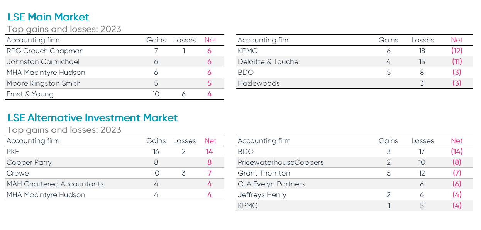Click the Johnston Carmichael firm name

(x=43, y=62)
